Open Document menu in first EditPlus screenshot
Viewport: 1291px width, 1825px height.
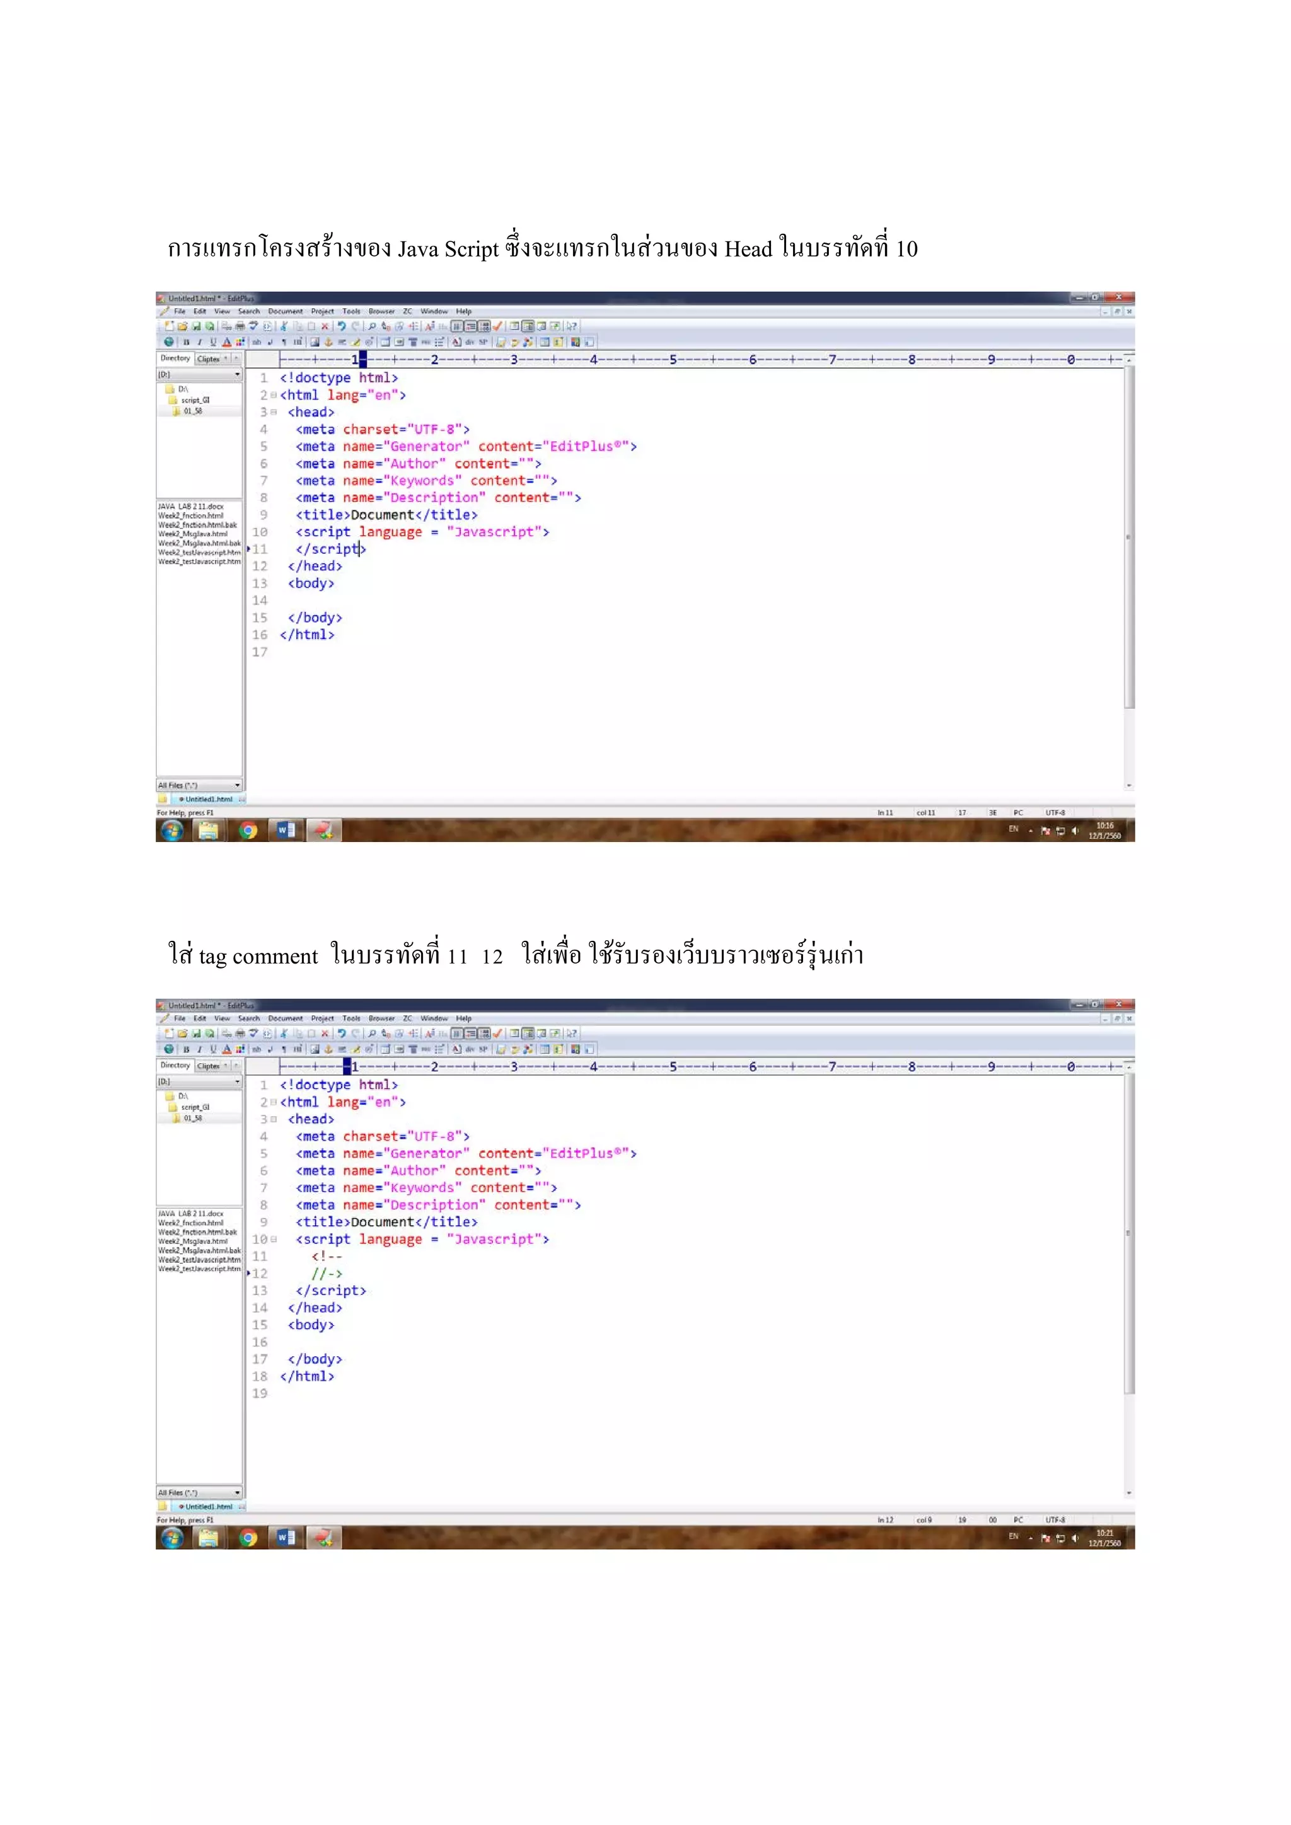coord(286,311)
